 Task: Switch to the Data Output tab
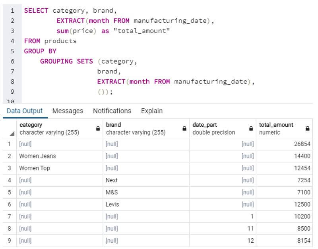25,111
